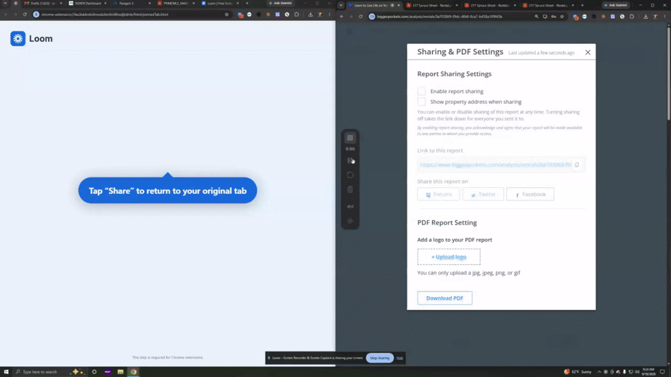
Task: Click zoom magnifier icon in BiggerPockets address bar
Action: (x=537, y=16)
